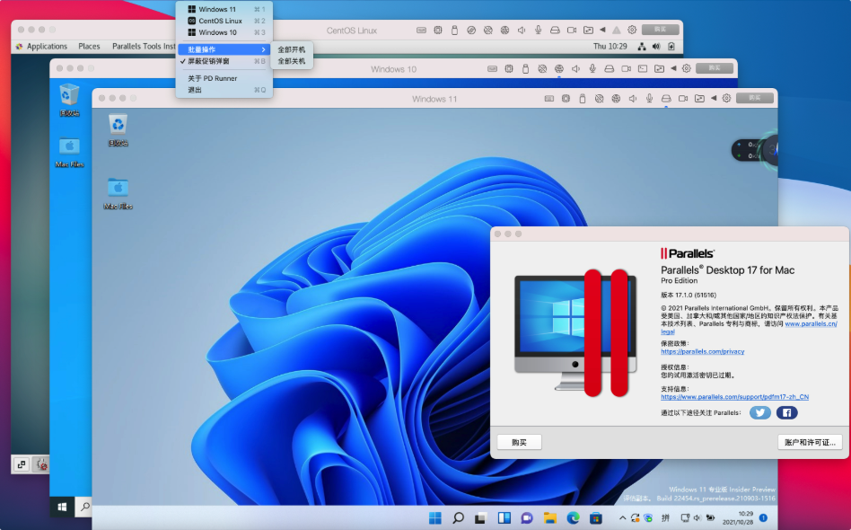Click 购买 button in about dialog
Viewport: 851px width, 530px height.
click(x=520, y=442)
